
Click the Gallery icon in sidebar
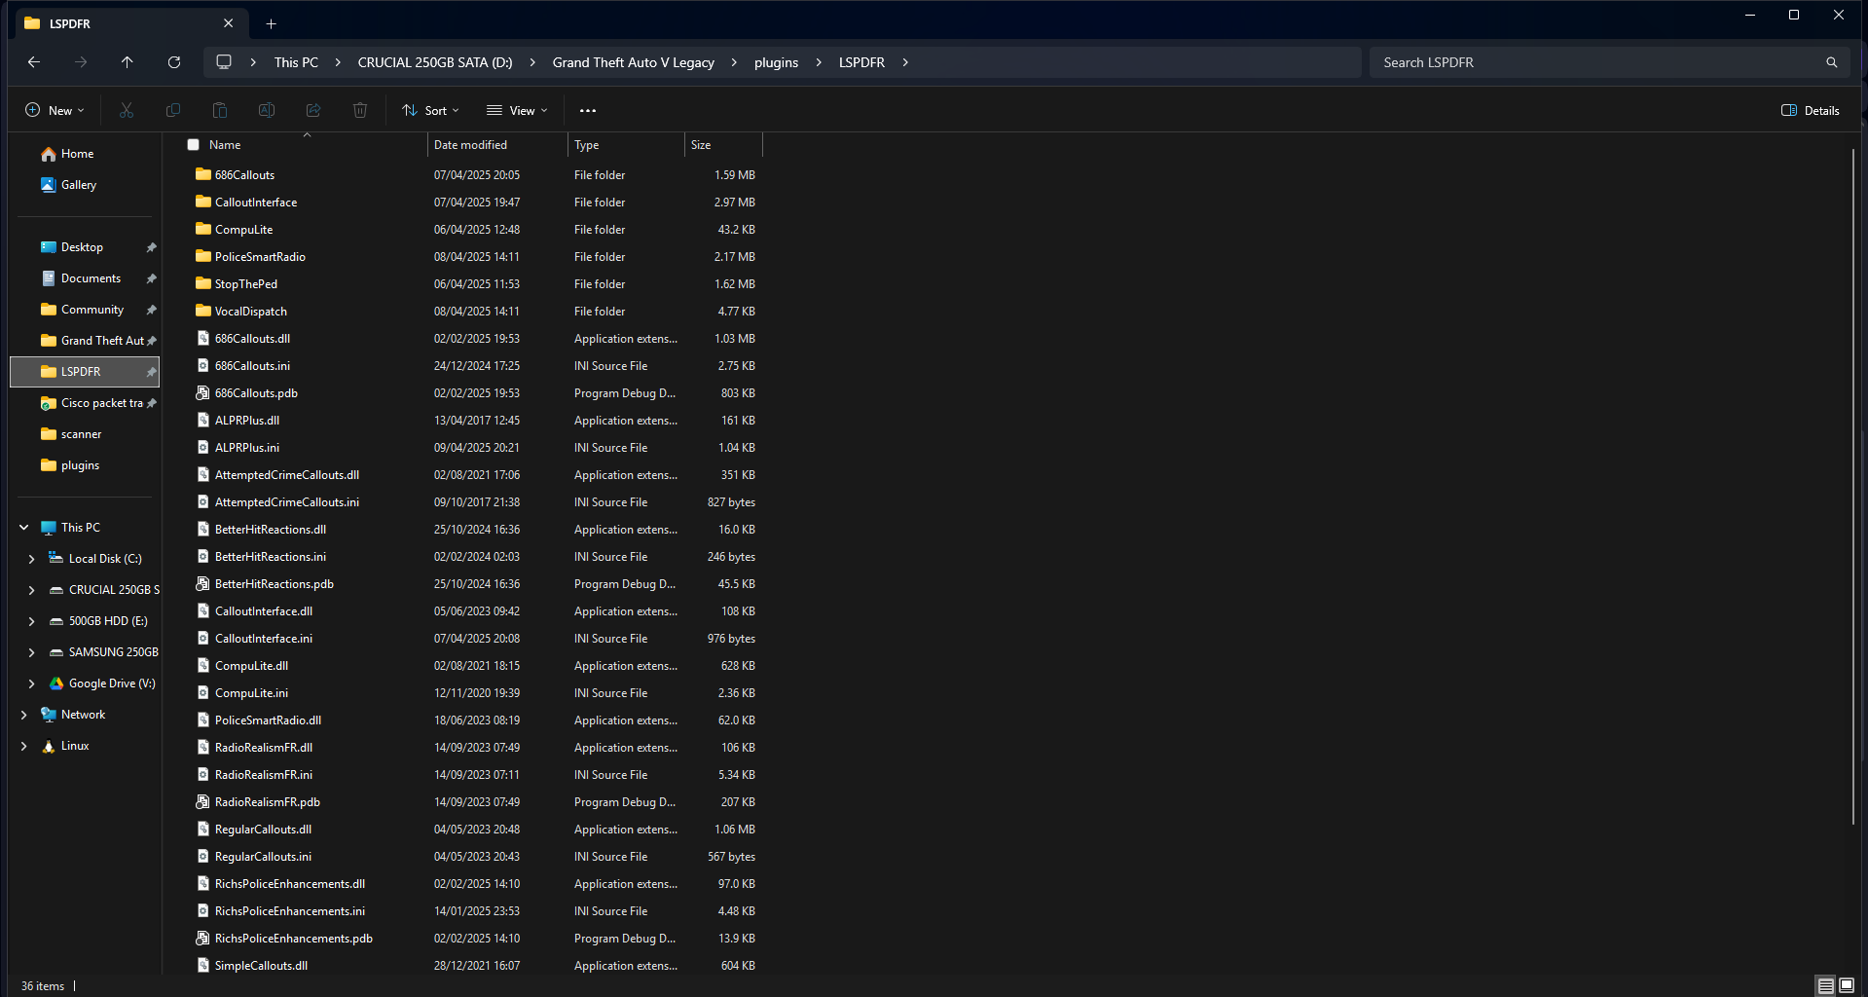click(49, 185)
